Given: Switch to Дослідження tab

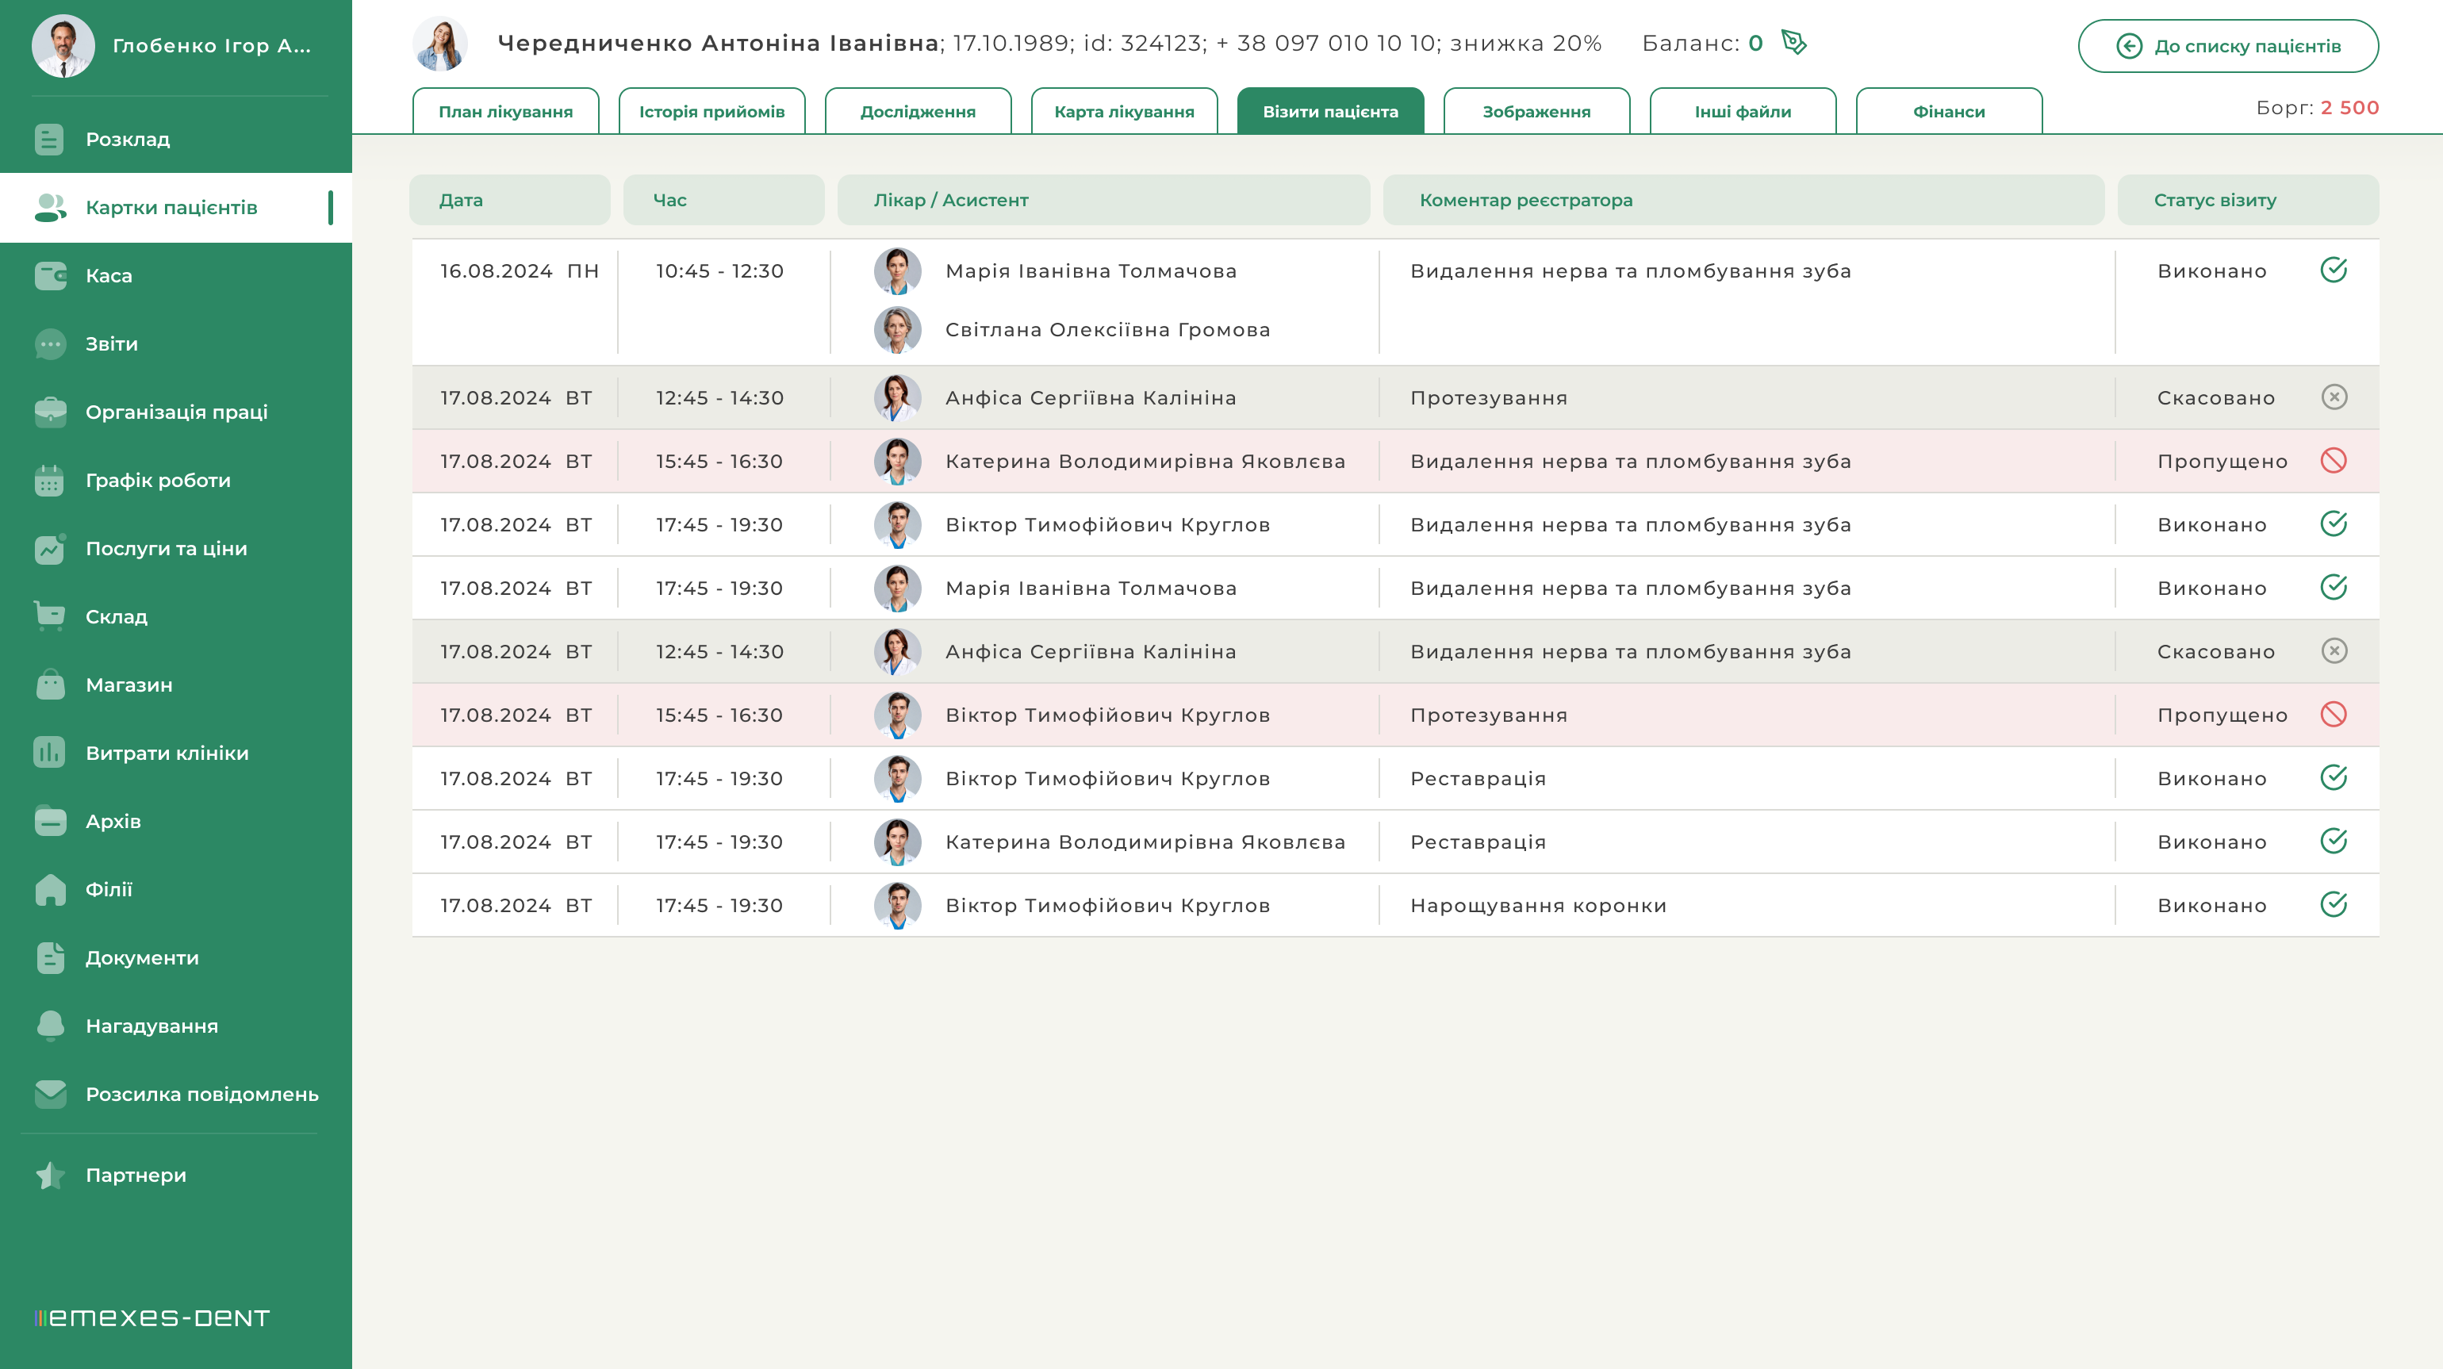Looking at the screenshot, I should click(918, 111).
